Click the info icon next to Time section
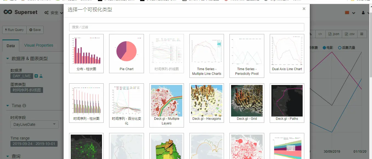 (x=25, y=106)
